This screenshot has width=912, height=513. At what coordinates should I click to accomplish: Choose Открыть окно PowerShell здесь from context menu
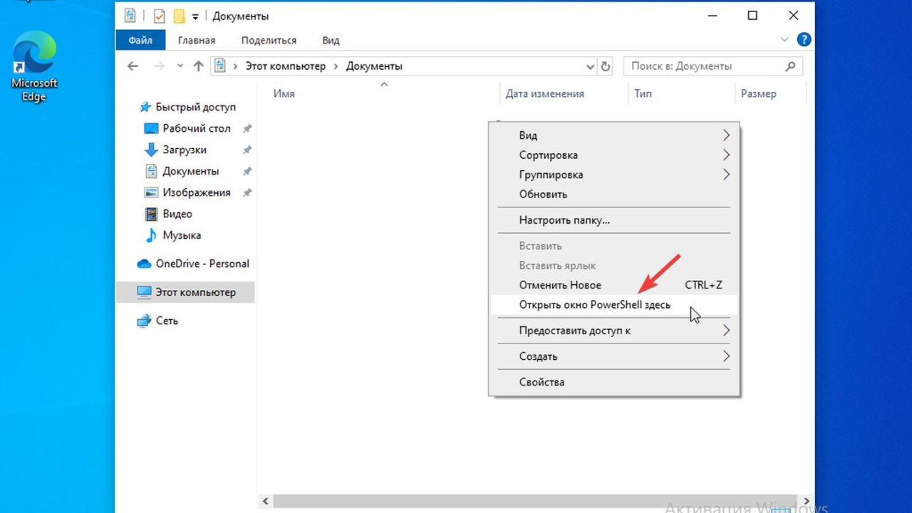click(x=594, y=304)
